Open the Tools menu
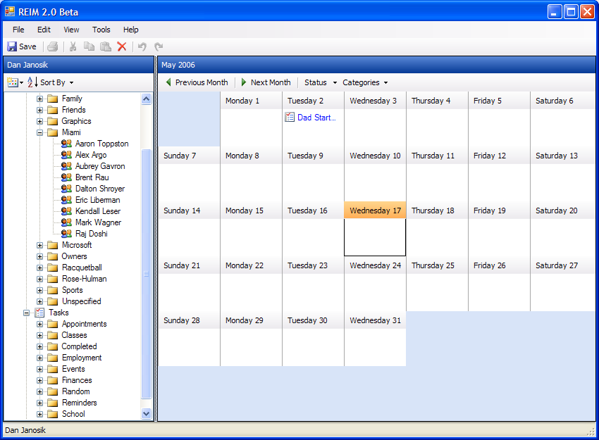Image resolution: width=599 pixels, height=440 pixels. (x=101, y=30)
